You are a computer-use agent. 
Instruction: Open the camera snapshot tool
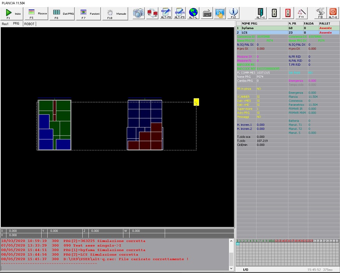[139, 13]
